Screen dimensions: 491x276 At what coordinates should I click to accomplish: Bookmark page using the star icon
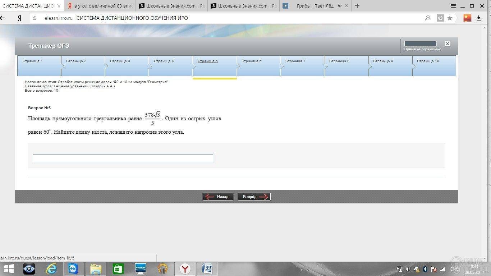pos(450,18)
